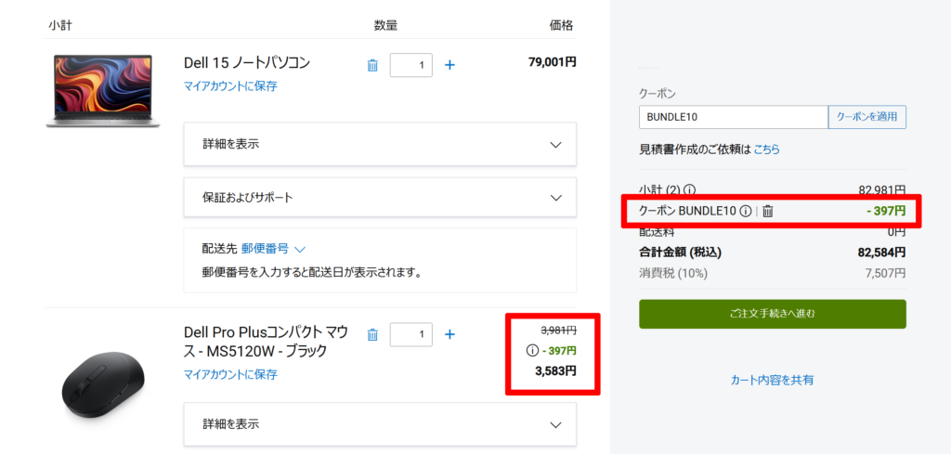Open the 郵便番号 postal code dropdown
The image size is (951, 454).
[274, 248]
